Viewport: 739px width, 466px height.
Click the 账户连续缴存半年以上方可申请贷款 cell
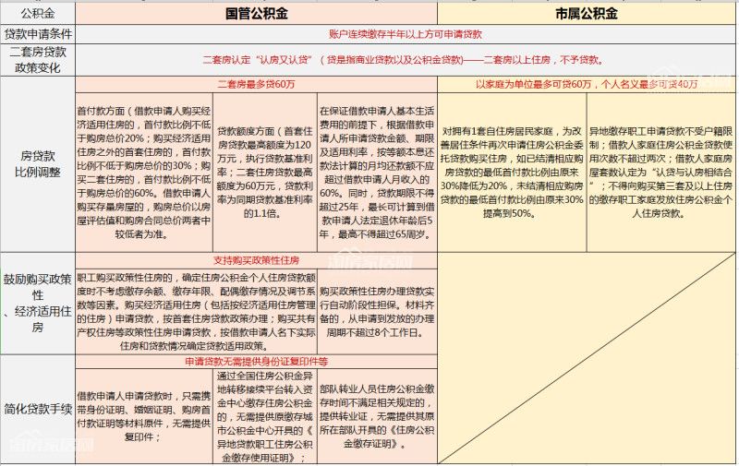pos(406,34)
